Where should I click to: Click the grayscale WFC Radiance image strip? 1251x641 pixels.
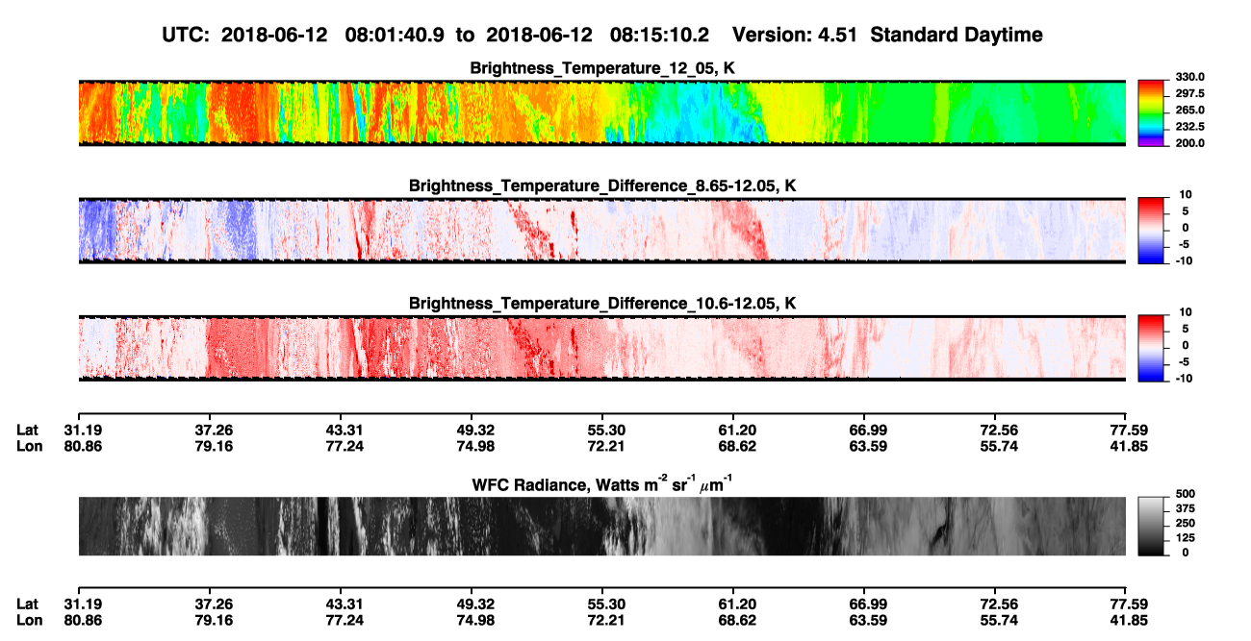coord(602,526)
